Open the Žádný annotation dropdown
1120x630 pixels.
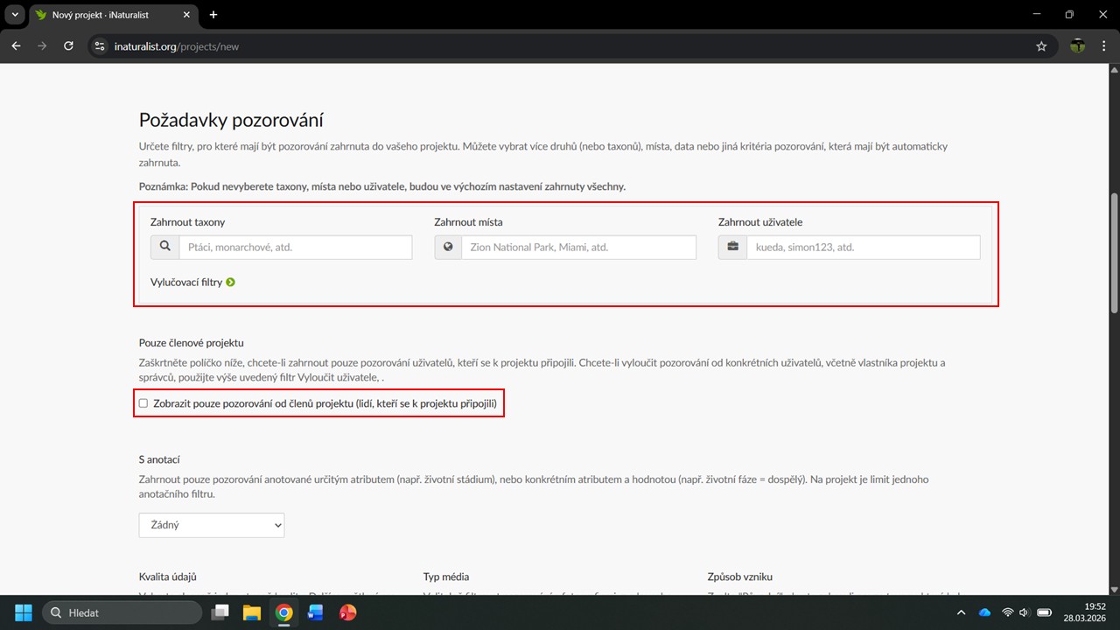212,525
